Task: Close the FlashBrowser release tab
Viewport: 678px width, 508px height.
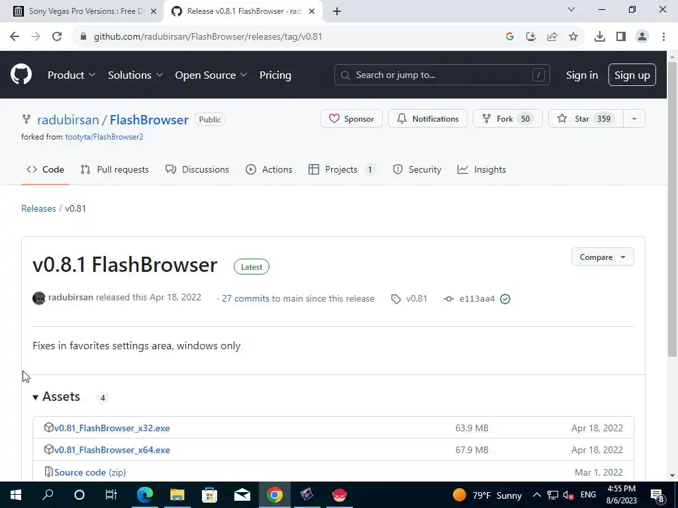Action: (x=311, y=11)
